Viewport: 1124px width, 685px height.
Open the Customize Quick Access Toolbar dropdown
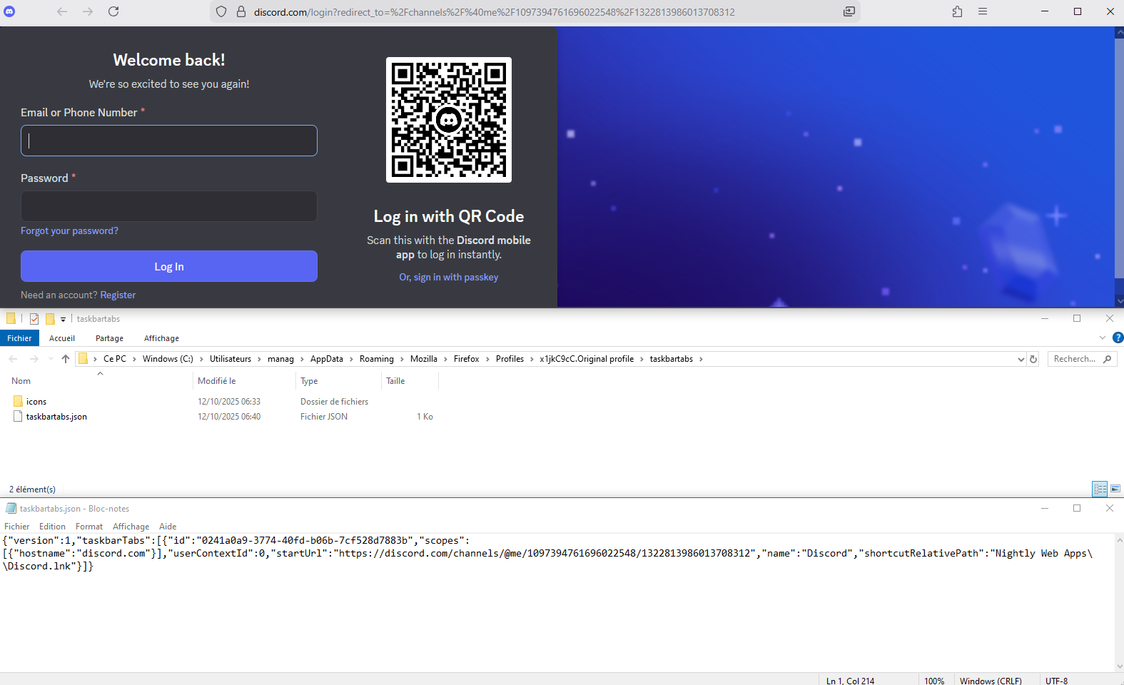tap(63, 319)
